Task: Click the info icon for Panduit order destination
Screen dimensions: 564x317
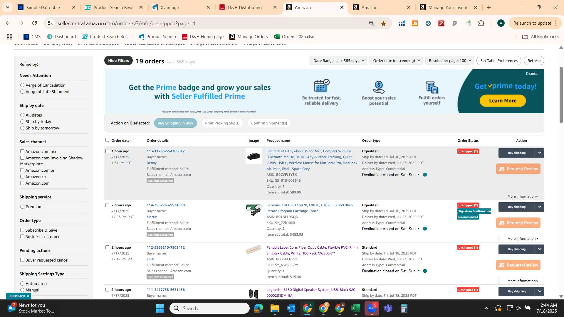Action: click(x=425, y=271)
